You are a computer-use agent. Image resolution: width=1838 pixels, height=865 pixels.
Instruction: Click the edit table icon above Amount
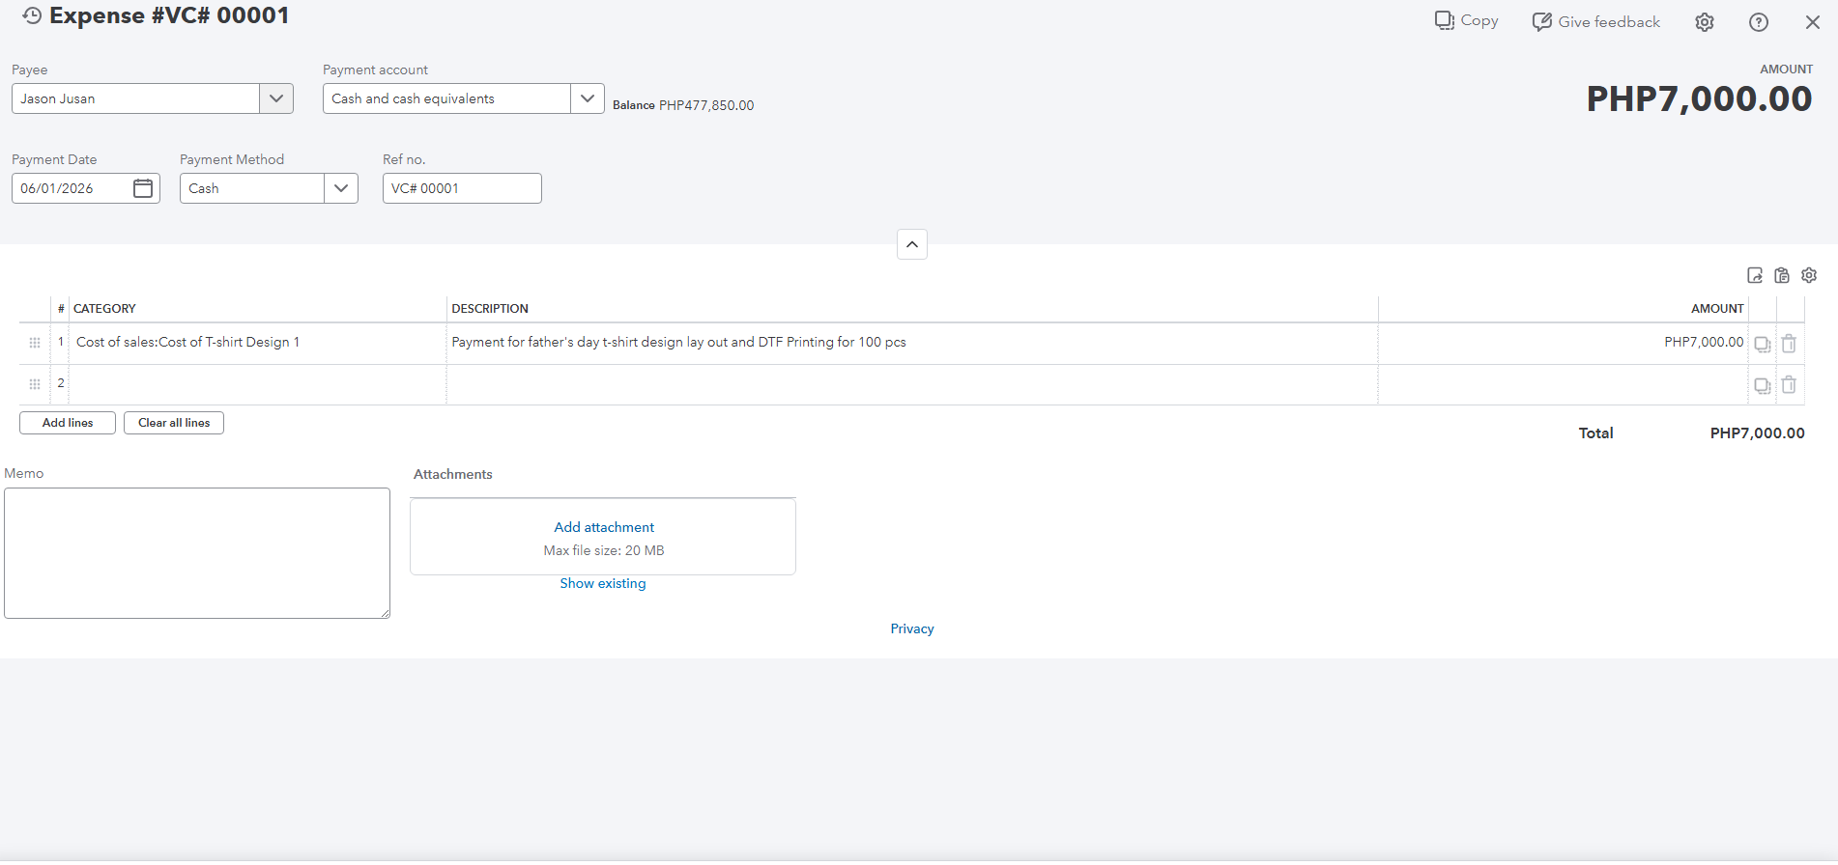coord(1755,275)
